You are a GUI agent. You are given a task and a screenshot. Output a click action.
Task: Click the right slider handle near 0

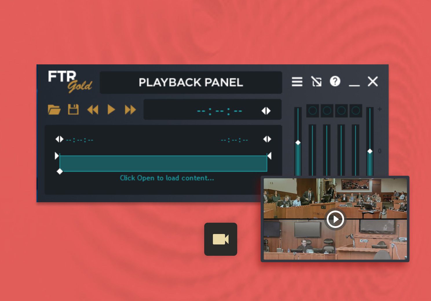370,151
